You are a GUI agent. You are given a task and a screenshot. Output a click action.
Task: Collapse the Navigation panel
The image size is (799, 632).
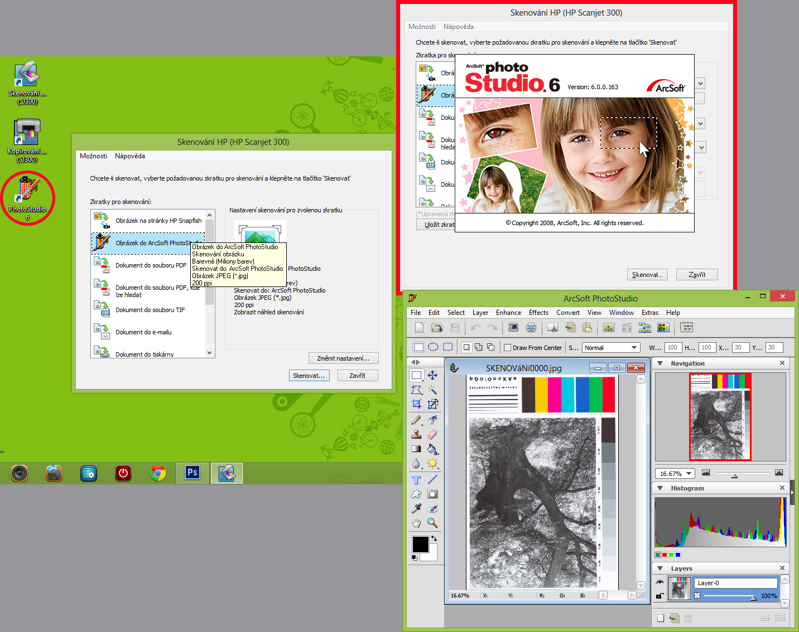pyautogui.click(x=660, y=363)
